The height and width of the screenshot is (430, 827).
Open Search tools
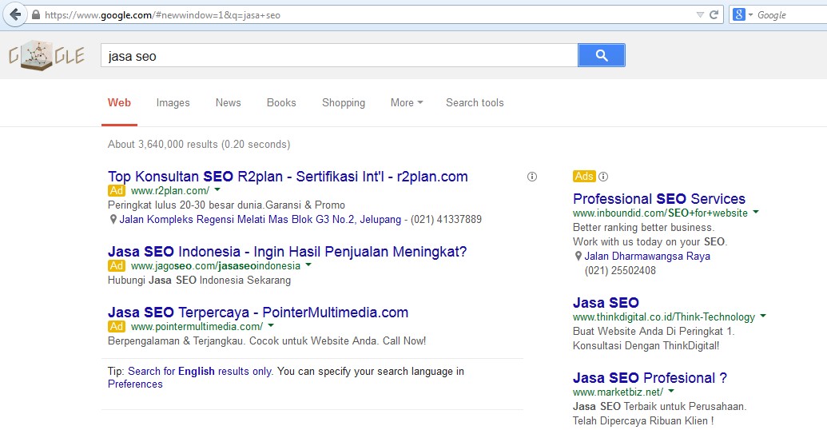[475, 103]
